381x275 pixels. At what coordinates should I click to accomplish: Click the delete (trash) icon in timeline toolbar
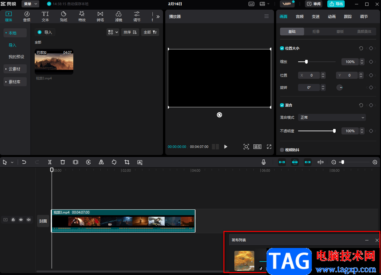coord(63,162)
